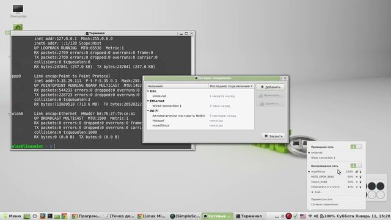This screenshot has height=220, width=391.
Task: Click the sound volume tray icon
Action: (316, 216)
